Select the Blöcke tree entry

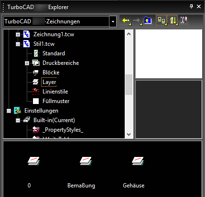[x=51, y=73]
